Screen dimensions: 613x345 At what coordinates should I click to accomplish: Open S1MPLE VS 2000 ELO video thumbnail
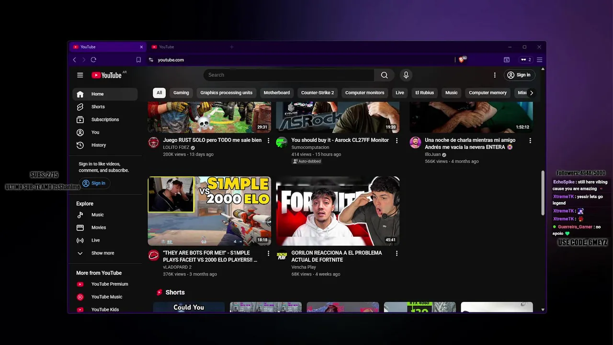(x=209, y=211)
